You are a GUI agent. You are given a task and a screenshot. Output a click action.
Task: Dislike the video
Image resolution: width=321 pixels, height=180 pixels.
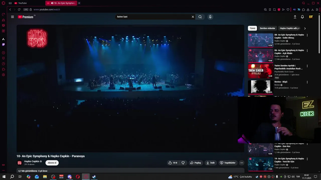[x=183, y=163]
